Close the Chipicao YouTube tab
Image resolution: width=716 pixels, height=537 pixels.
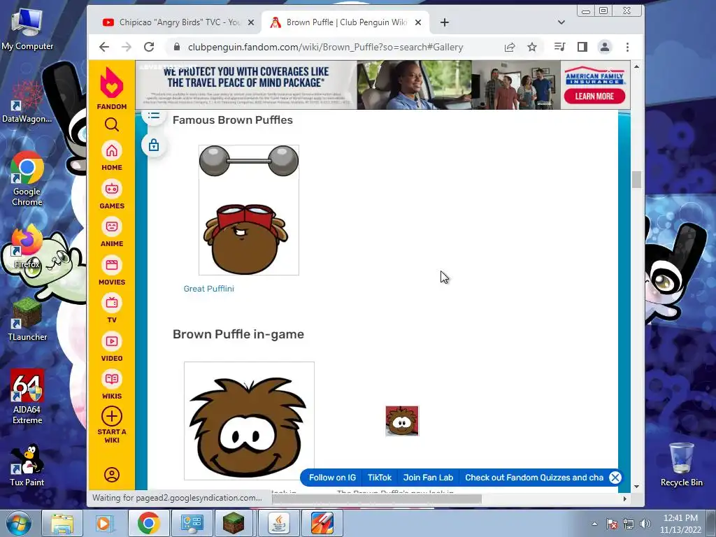251,22
